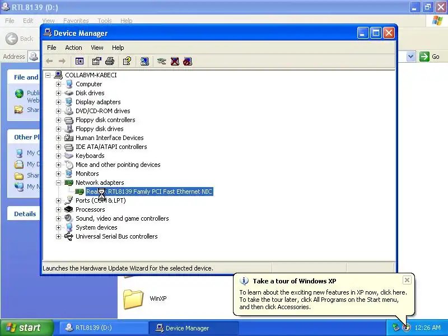This screenshot has width=448, height=336.
Task: Click the Disk drives icon
Action: click(x=68, y=93)
